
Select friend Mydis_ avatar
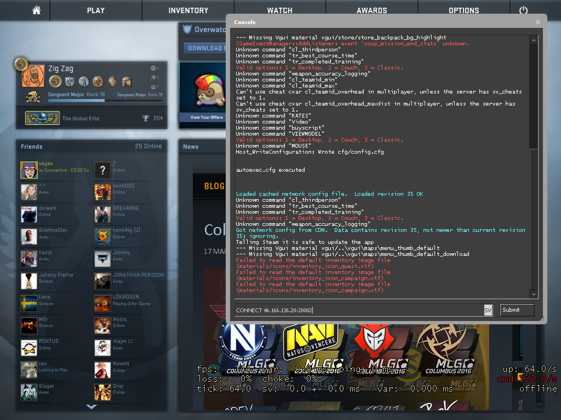click(x=102, y=326)
